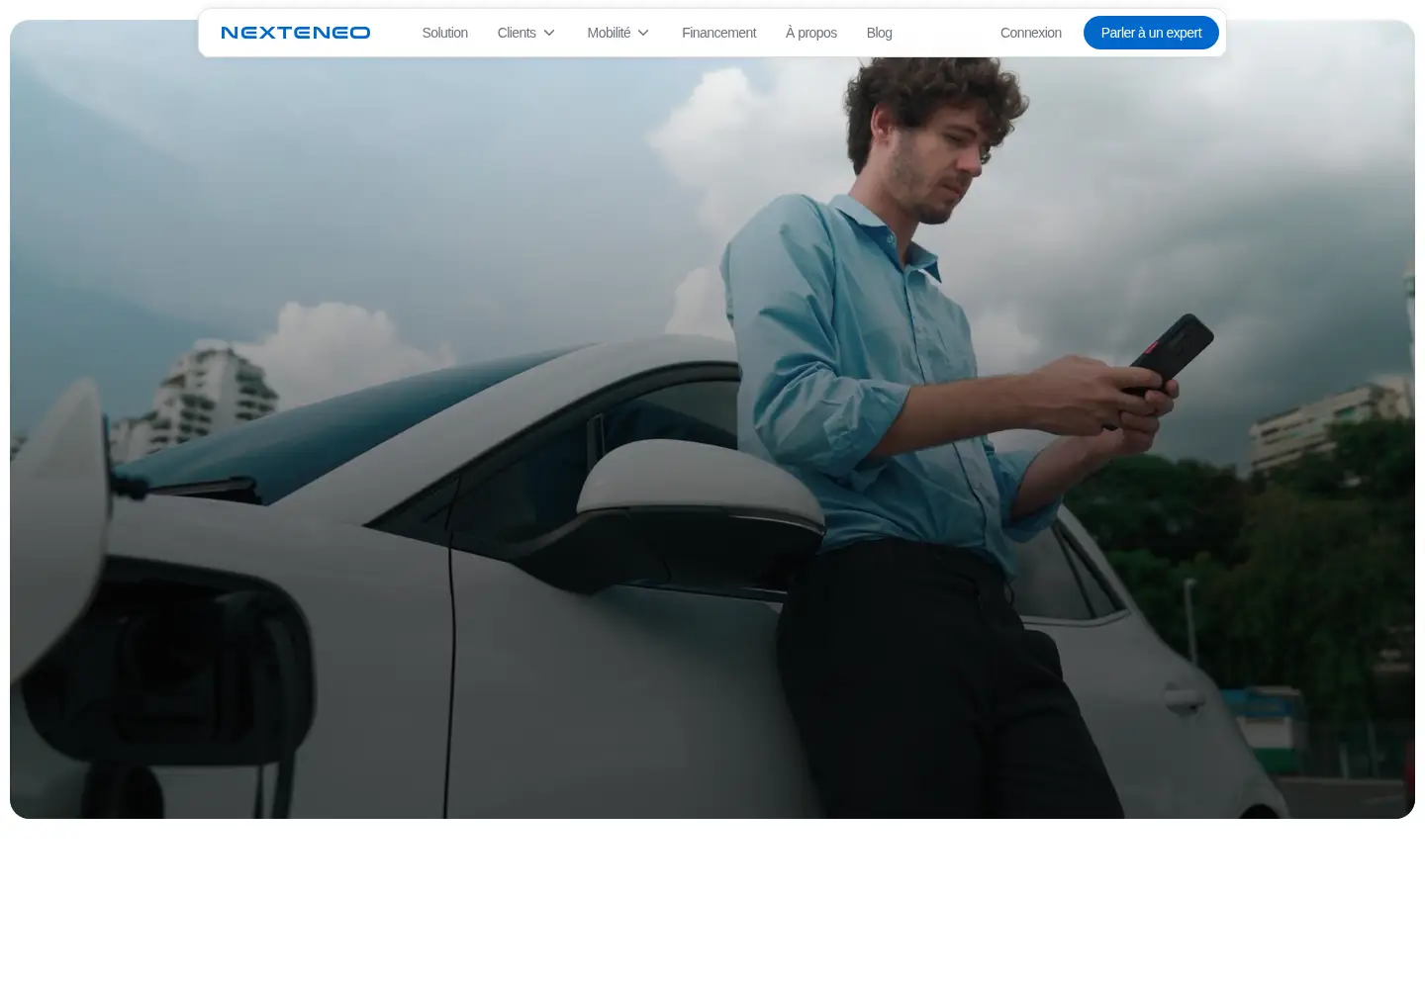The width and height of the screenshot is (1425, 989).
Task: Open the Clients menu item
Action: coord(517,33)
